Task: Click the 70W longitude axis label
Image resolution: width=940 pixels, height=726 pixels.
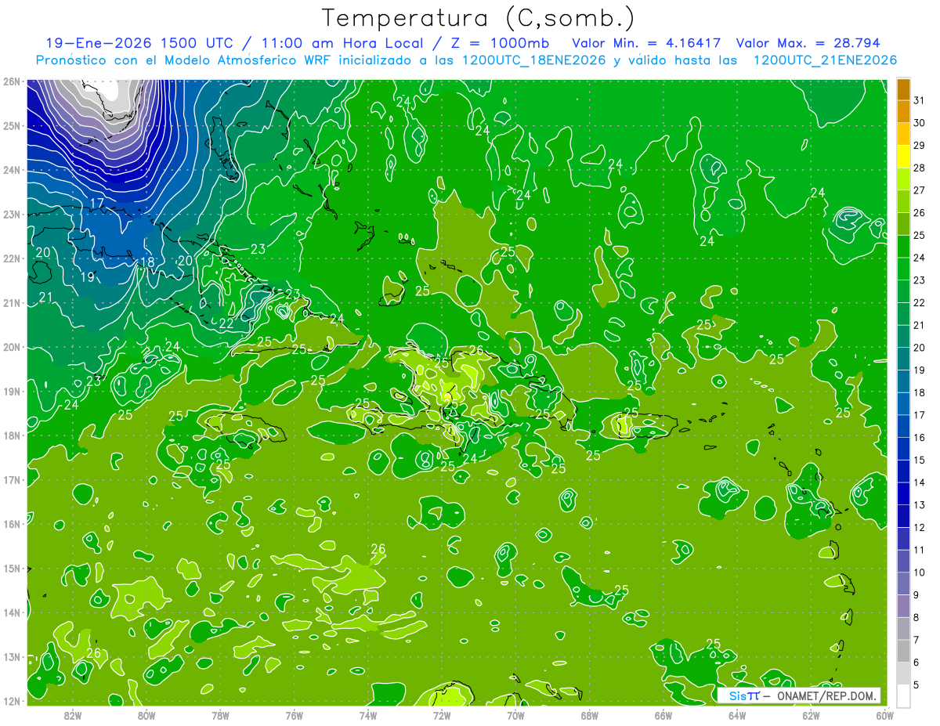Action: [x=515, y=715]
